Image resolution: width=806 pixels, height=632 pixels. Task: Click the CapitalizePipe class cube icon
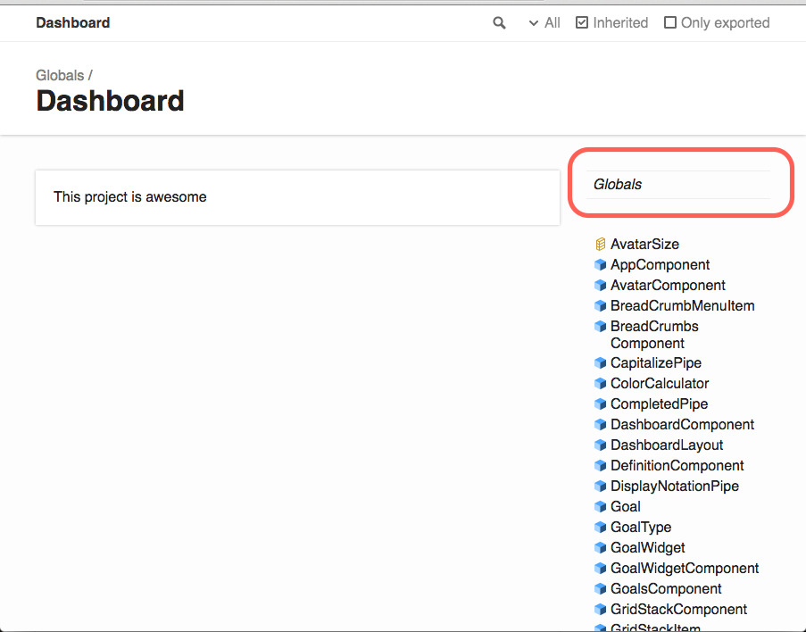pos(600,363)
